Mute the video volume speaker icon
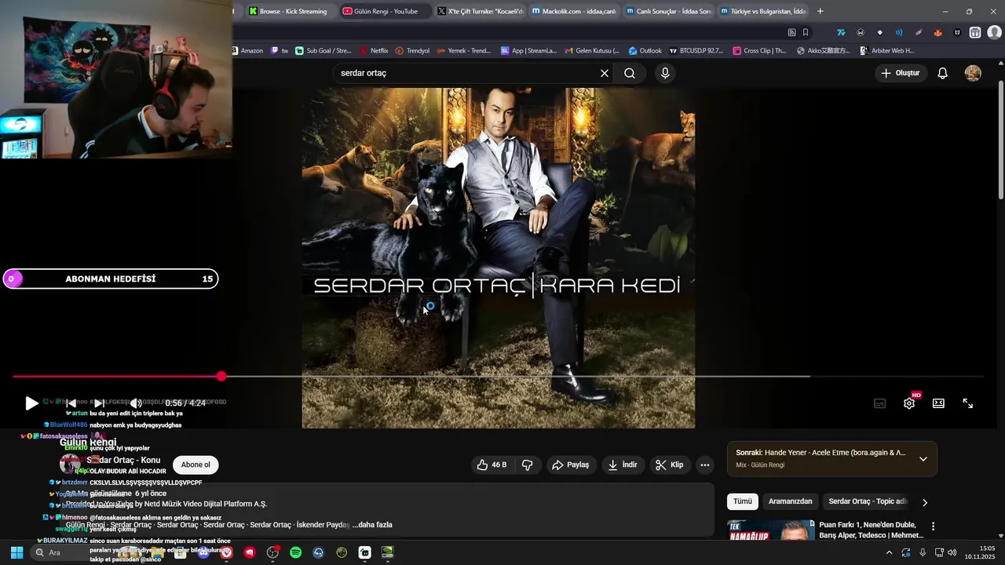This screenshot has height=565, width=1005. click(136, 403)
